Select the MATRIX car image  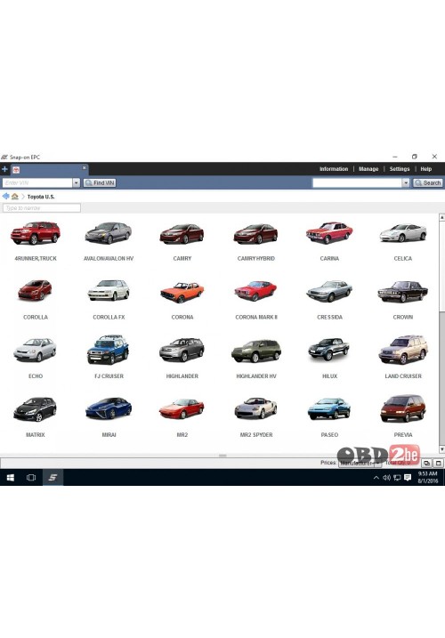pyautogui.click(x=35, y=409)
